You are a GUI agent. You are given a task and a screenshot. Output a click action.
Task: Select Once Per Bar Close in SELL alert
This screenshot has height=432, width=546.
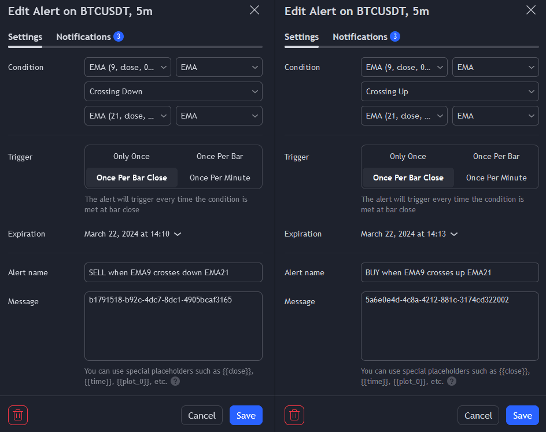(132, 178)
